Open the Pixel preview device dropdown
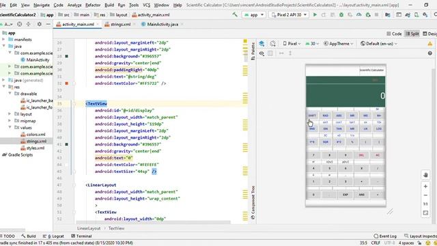Screen dimensions: 437x246 pyautogui.click(x=292, y=44)
